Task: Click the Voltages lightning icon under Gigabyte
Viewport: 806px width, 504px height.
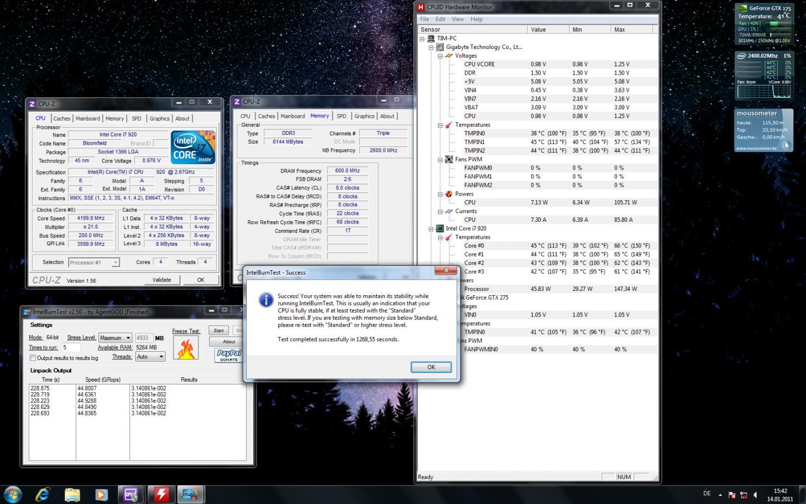Action: click(449, 56)
